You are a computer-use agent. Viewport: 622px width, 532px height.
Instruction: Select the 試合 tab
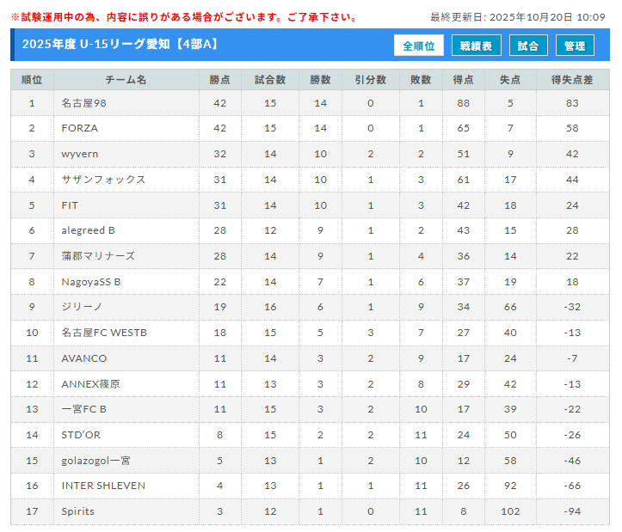[x=528, y=46]
